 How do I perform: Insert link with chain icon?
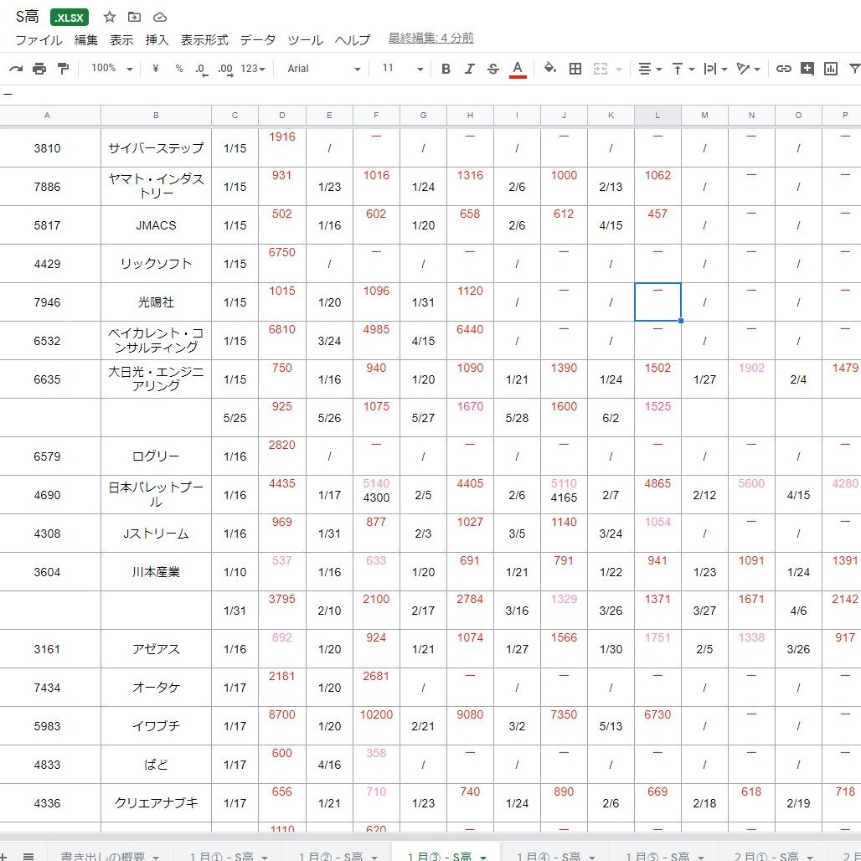coord(784,69)
